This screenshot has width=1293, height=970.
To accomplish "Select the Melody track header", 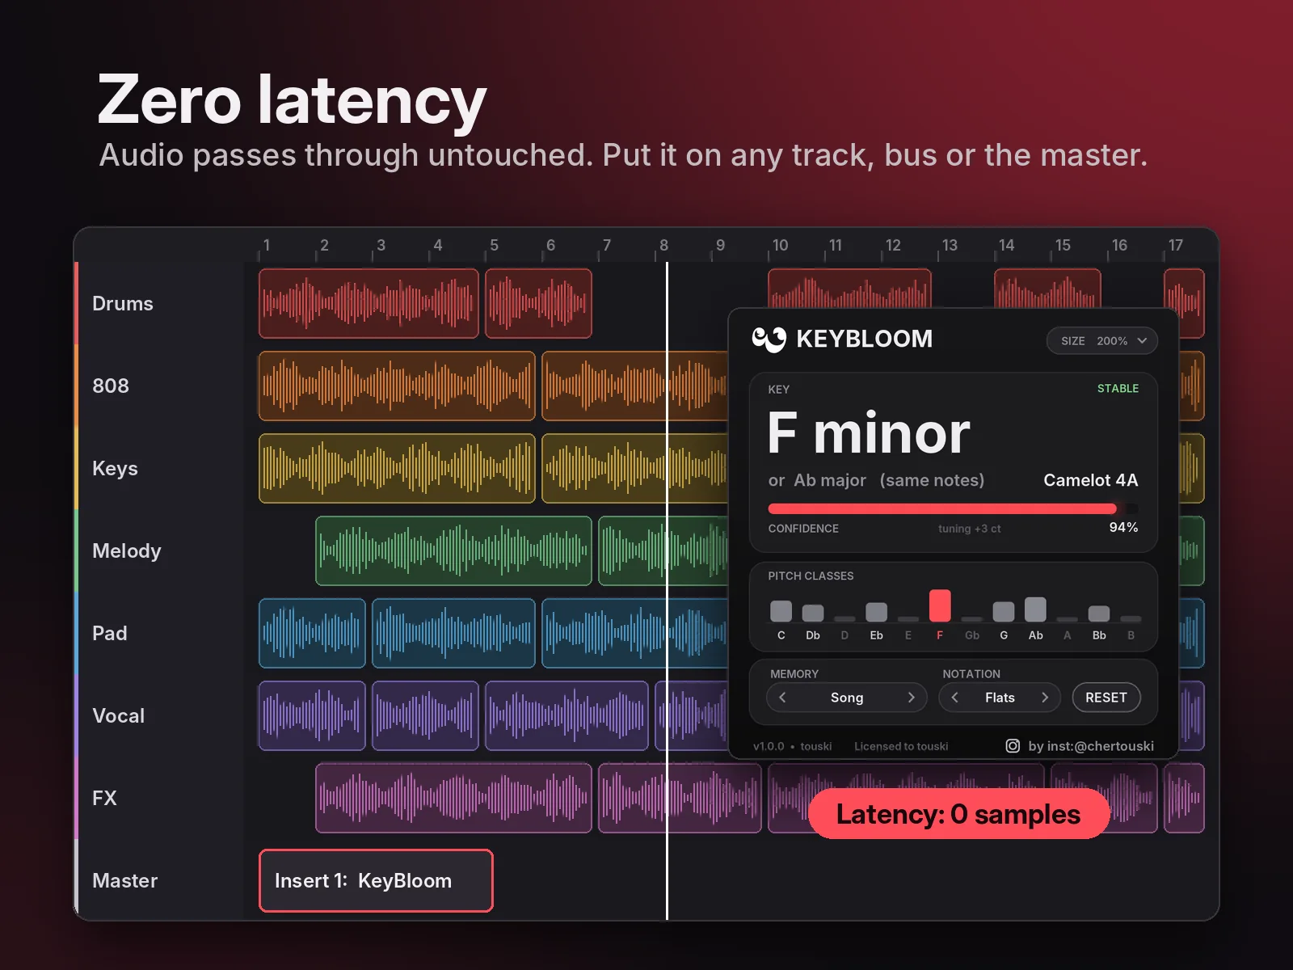I will [x=158, y=550].
